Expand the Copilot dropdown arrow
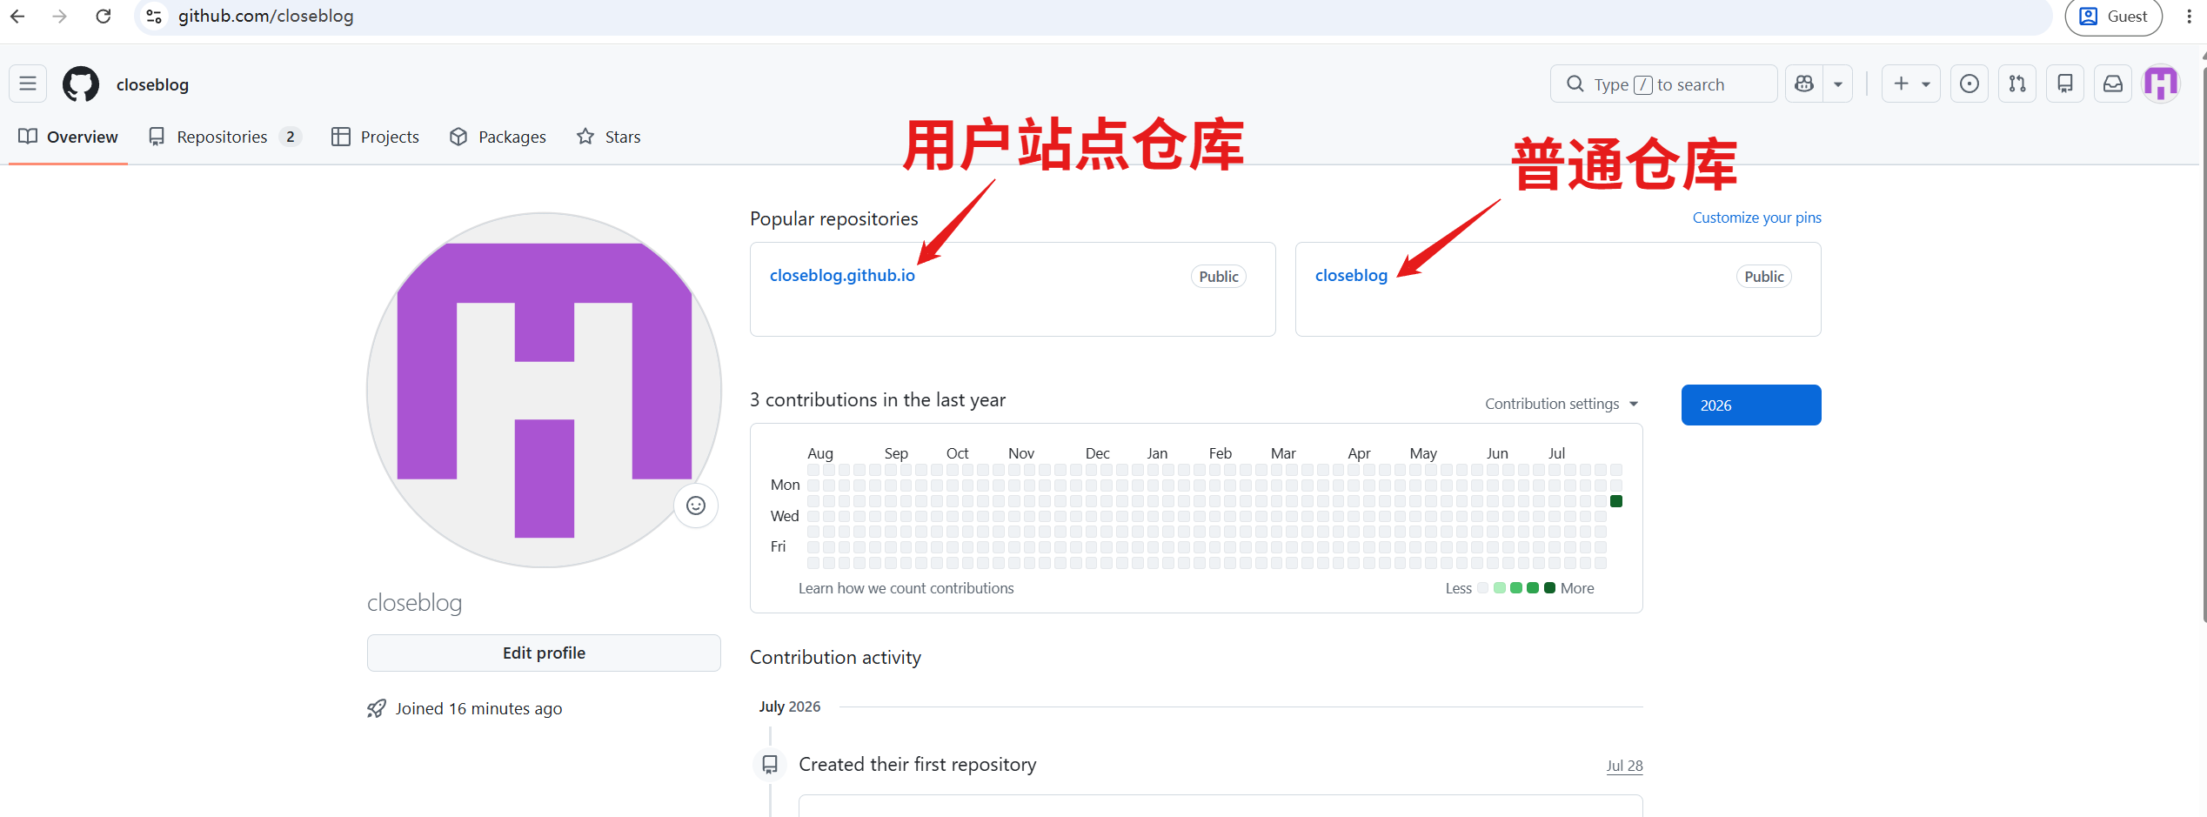Screen dimensions: 2207x817 tap(1838, 84)
